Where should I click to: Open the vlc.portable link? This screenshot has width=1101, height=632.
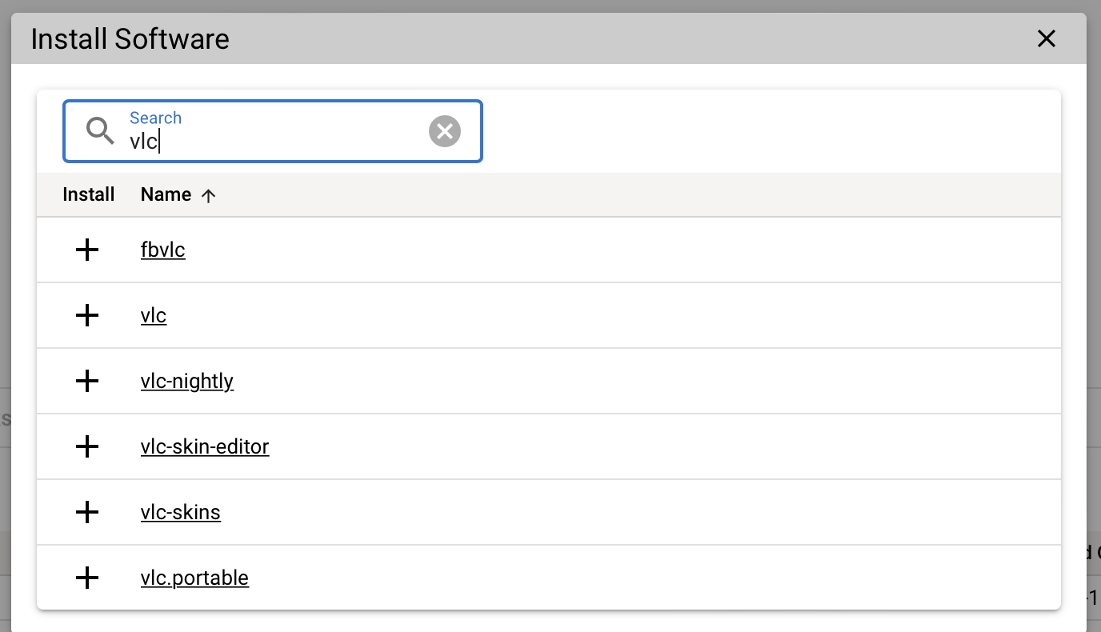[x=194, y=578]
